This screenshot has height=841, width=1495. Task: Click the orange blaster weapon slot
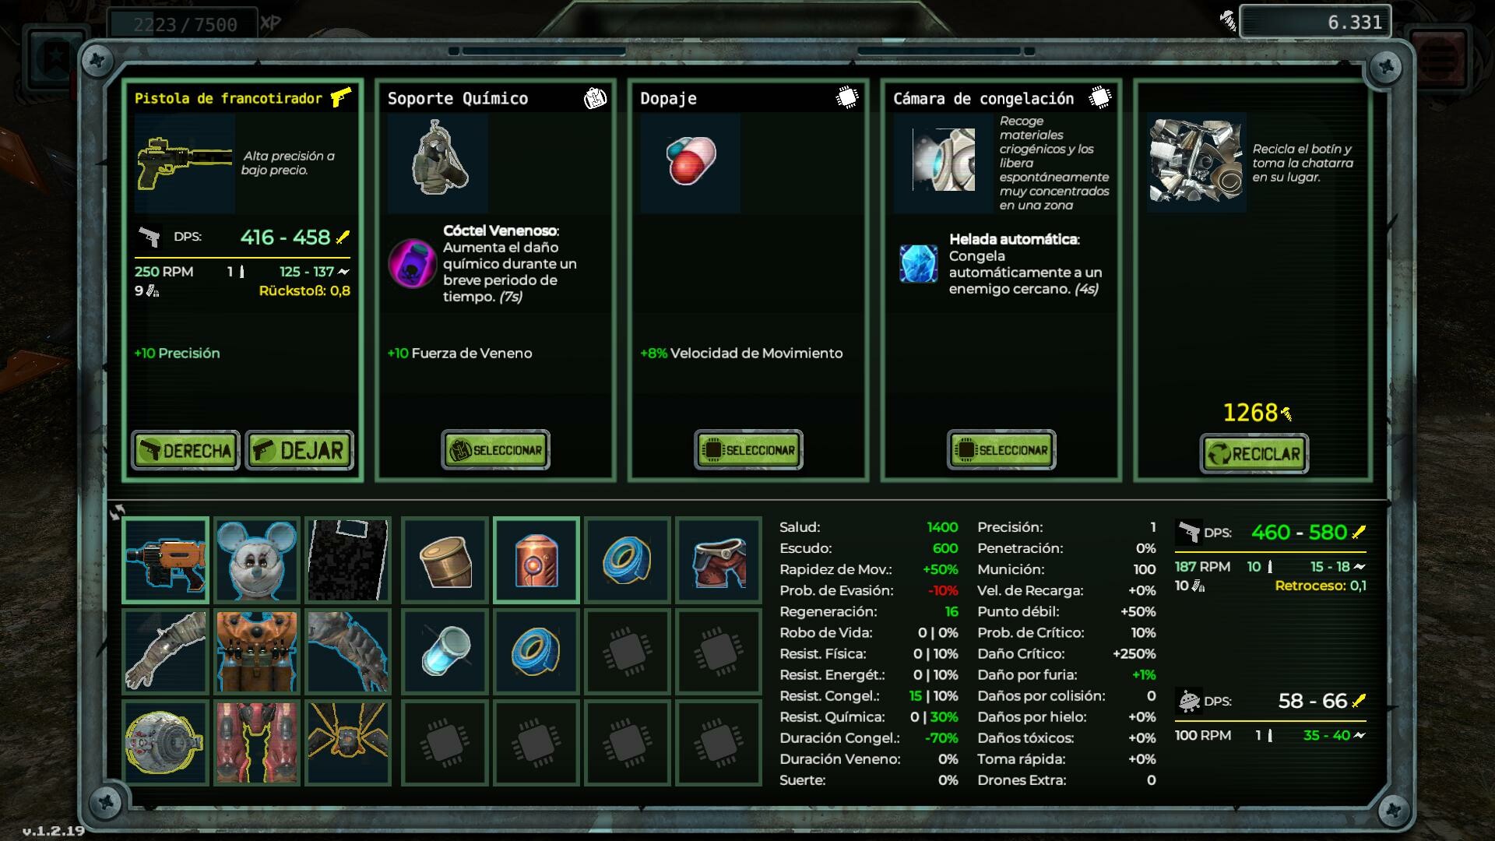coord(165,560)
